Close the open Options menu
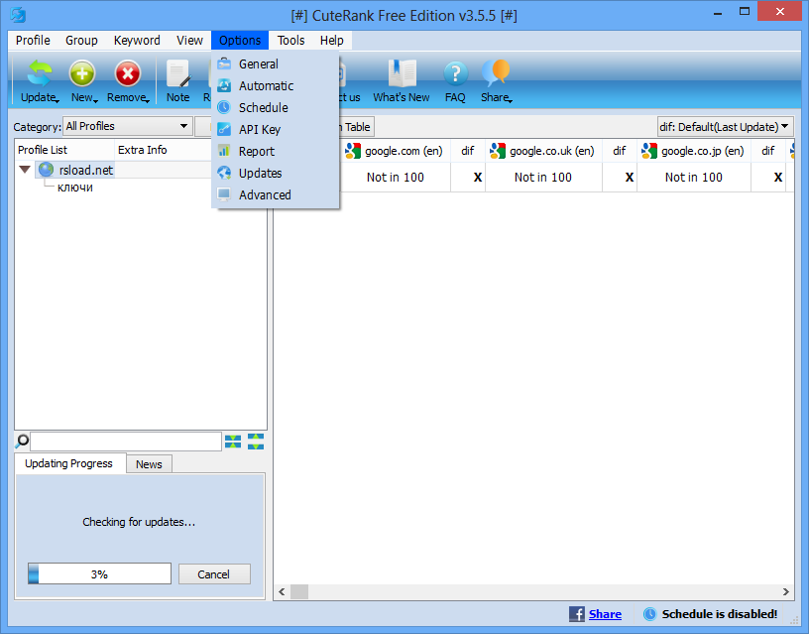 pos(240,41)
